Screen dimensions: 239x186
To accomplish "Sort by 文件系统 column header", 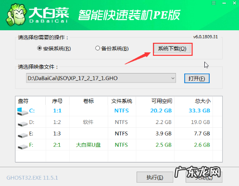I will (122, 101).
